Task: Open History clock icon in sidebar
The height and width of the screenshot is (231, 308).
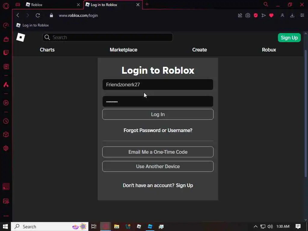Action: [6, 121]
